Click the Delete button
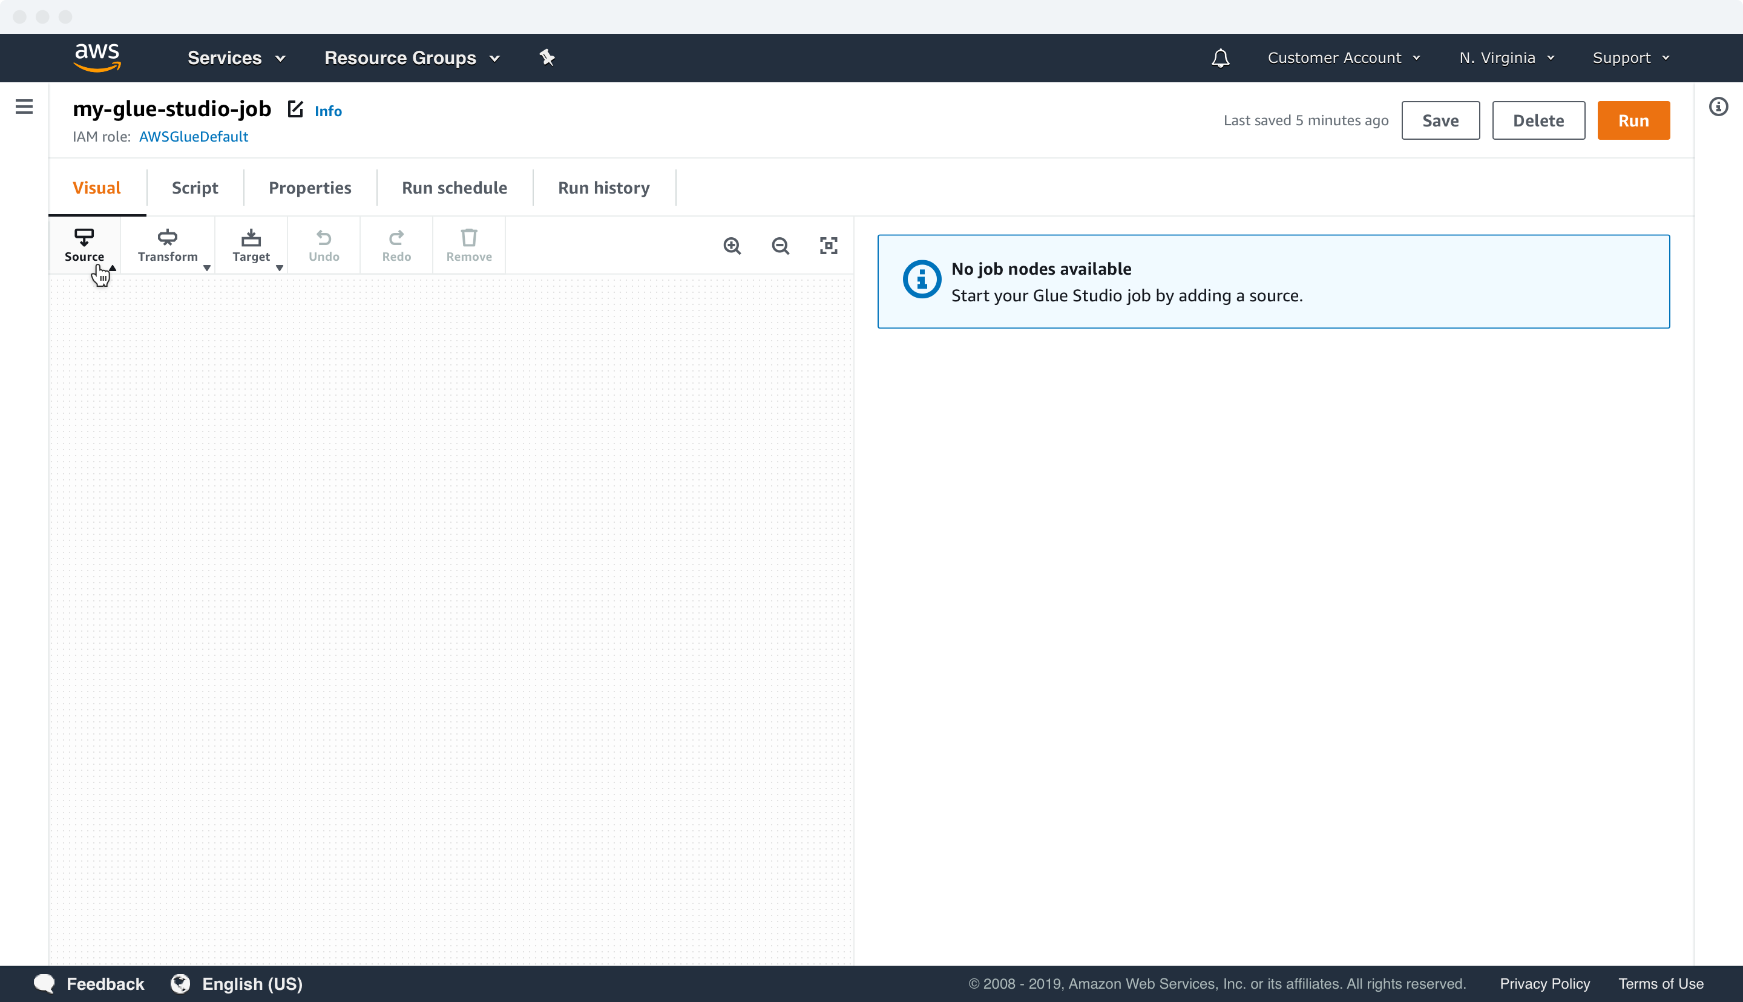Screen dimensions: 1743x1002 click(1538, 120)
